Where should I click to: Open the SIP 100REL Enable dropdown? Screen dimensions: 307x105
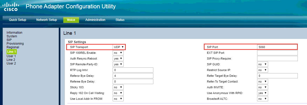118,53
